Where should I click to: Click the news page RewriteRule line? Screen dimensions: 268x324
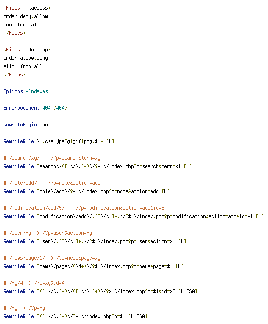93,266
